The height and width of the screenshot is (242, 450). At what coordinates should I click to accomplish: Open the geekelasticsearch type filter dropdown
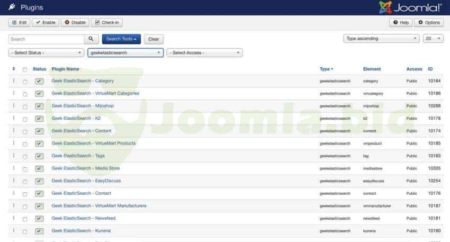(x=125, y=53)
